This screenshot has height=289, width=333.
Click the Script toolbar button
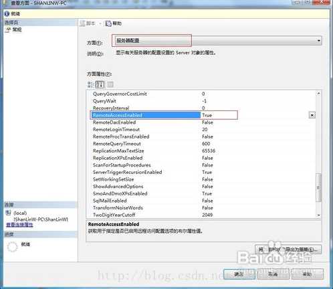click(88, 23)
